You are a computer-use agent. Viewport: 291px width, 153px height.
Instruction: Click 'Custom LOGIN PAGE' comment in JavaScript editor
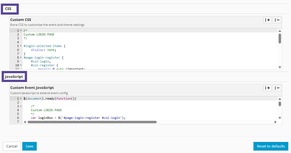tap(46, 110)
